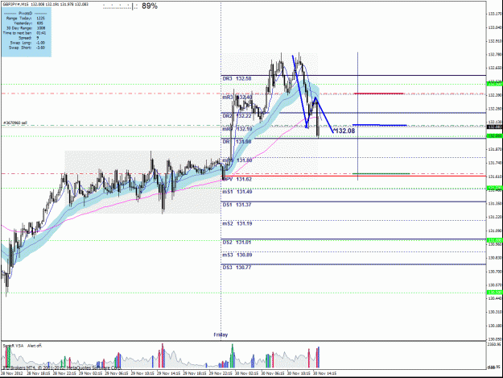Select the DS3 130.77 pivot label
503x378 pixels.
coord(237,268)
